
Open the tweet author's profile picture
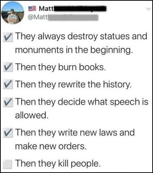(13, 13)
